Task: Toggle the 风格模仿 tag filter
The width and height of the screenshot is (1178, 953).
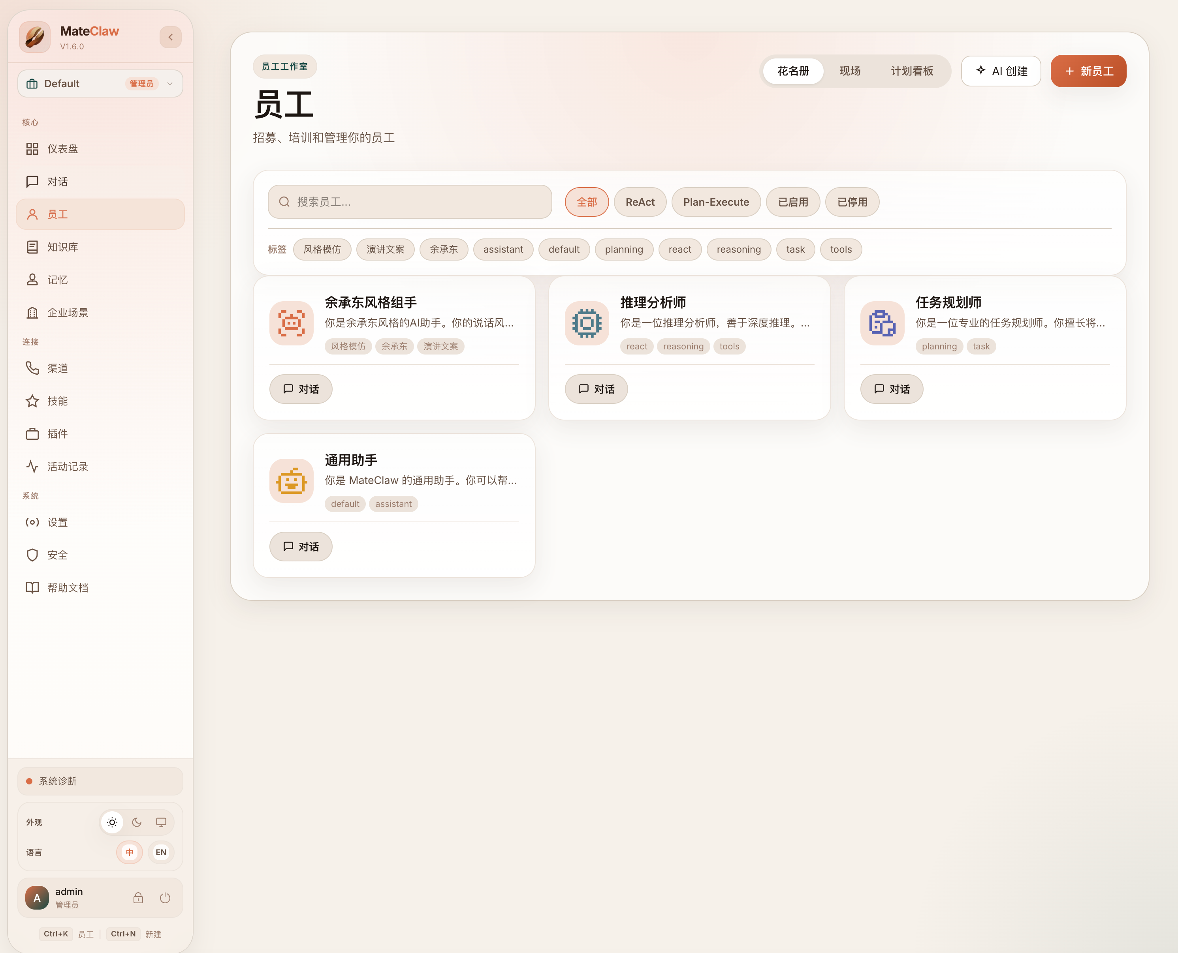Action: pyautogui.click(x=322, y=250)
